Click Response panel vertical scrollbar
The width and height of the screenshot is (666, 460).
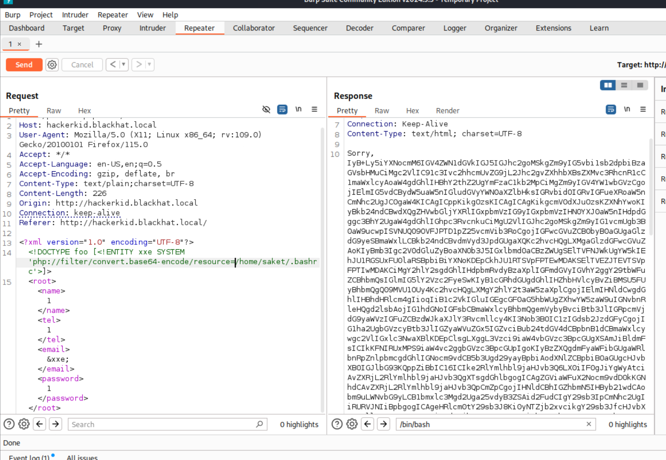(x=651, y=187)
